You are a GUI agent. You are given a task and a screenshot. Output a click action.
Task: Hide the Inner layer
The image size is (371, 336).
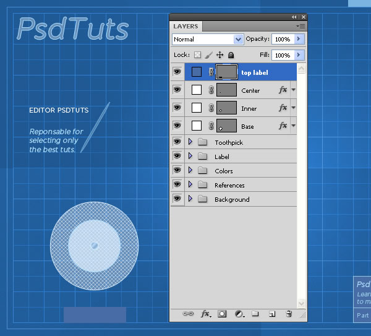[177, 108]
